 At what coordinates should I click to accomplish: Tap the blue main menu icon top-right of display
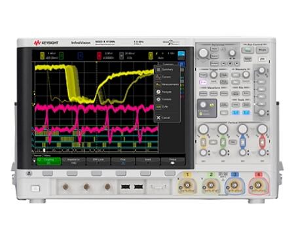pos(181,54)
